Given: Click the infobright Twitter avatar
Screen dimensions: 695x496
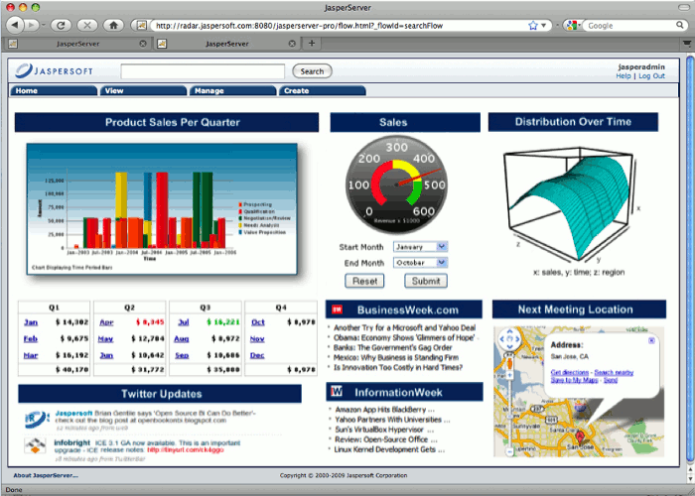Looking at the screenshot, I should coord(36,446).
